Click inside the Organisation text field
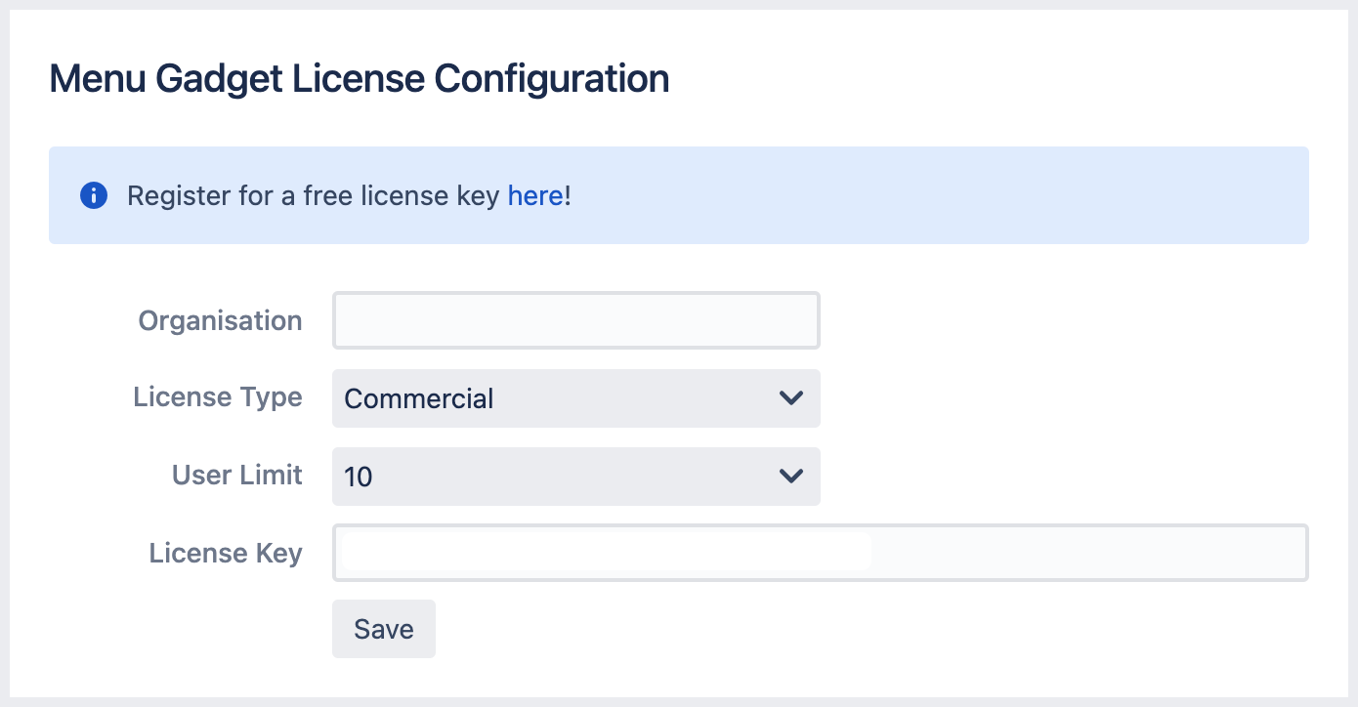This screenshot has height=707, width=1358. (575, 319)
